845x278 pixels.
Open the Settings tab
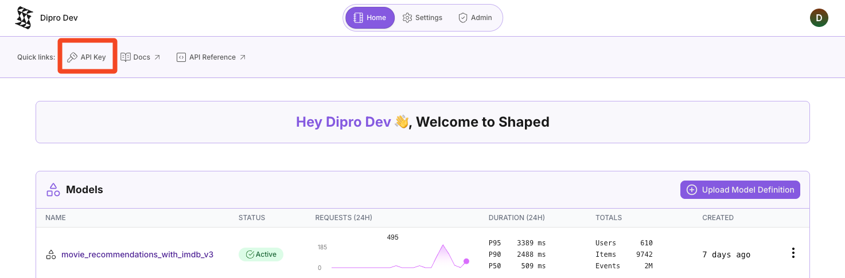coord(422,18)
